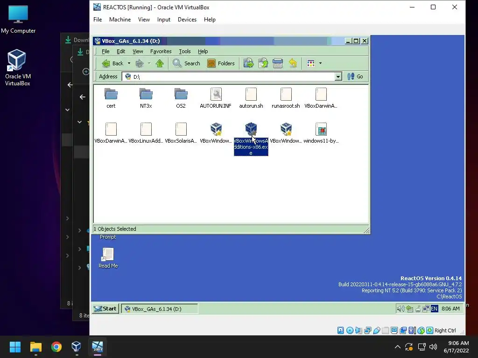Open the VirtualBox window Help menu
This screenshot has width=478, height=358.
point(210,20)
